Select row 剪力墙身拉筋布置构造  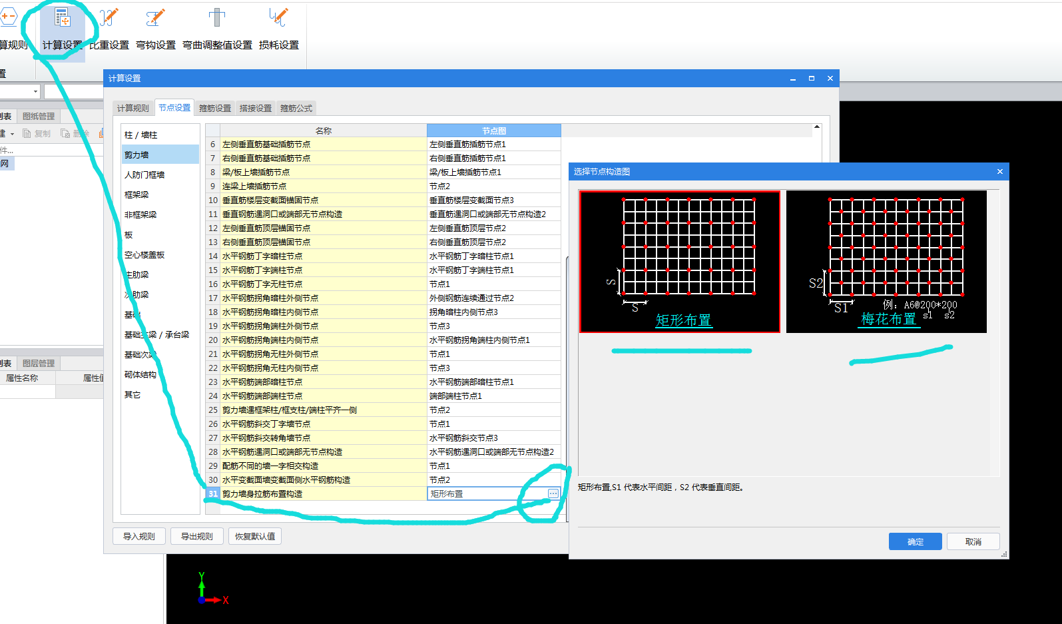324,493
